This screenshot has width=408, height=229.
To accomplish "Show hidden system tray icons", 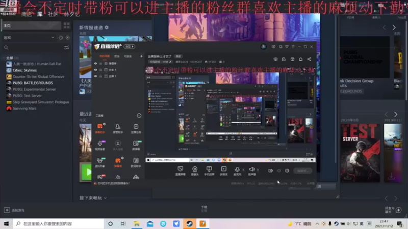I will click(x=317, y=223).
